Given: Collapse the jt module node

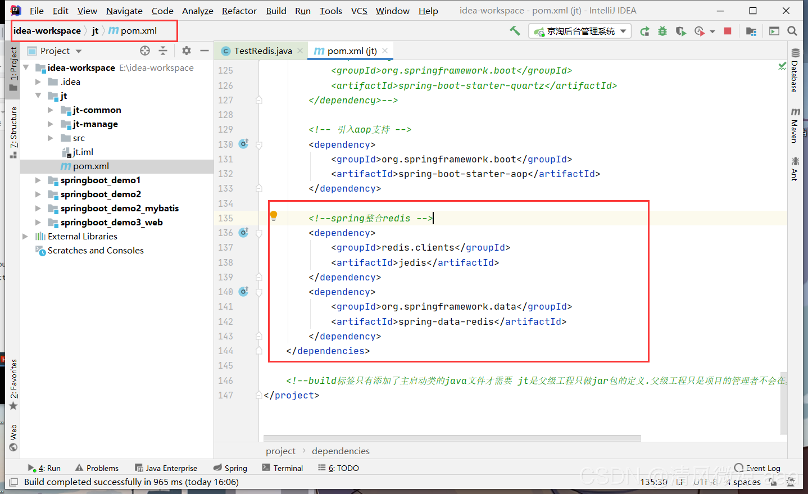Looking at the screenshot, I should 38,96.
